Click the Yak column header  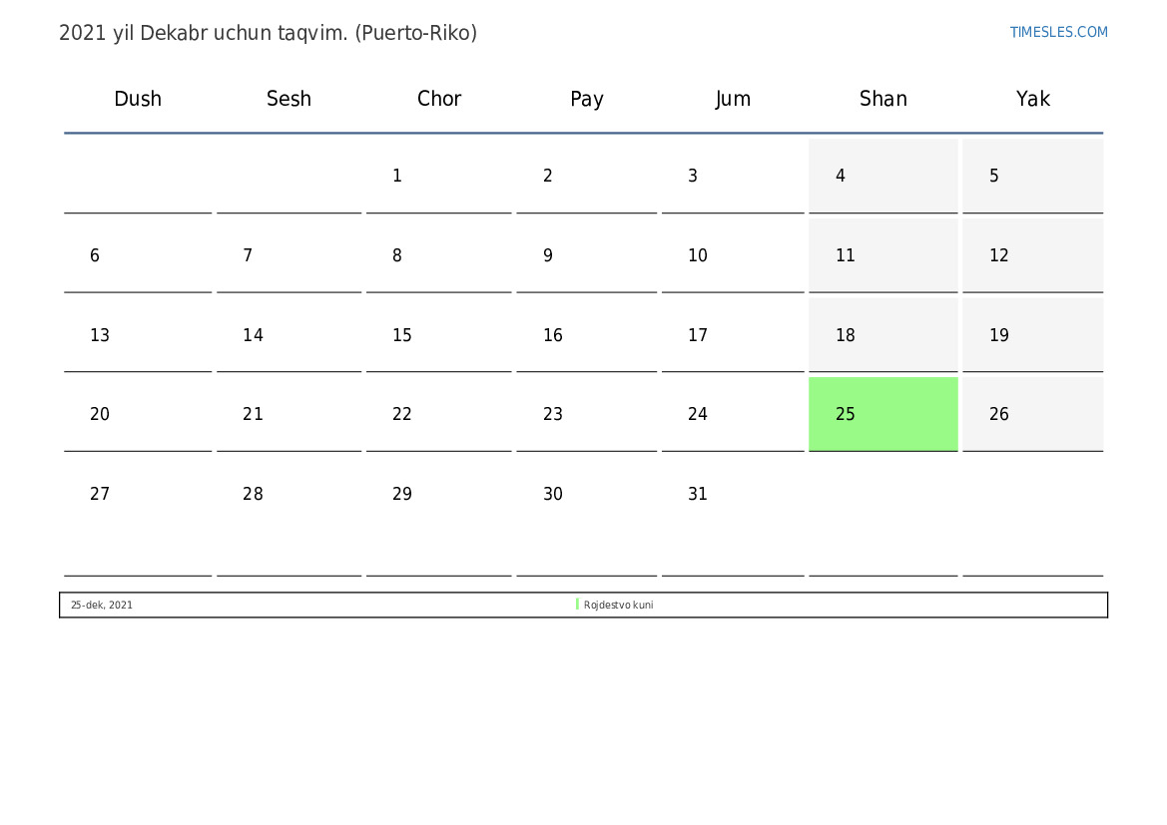coord(1032,98)
